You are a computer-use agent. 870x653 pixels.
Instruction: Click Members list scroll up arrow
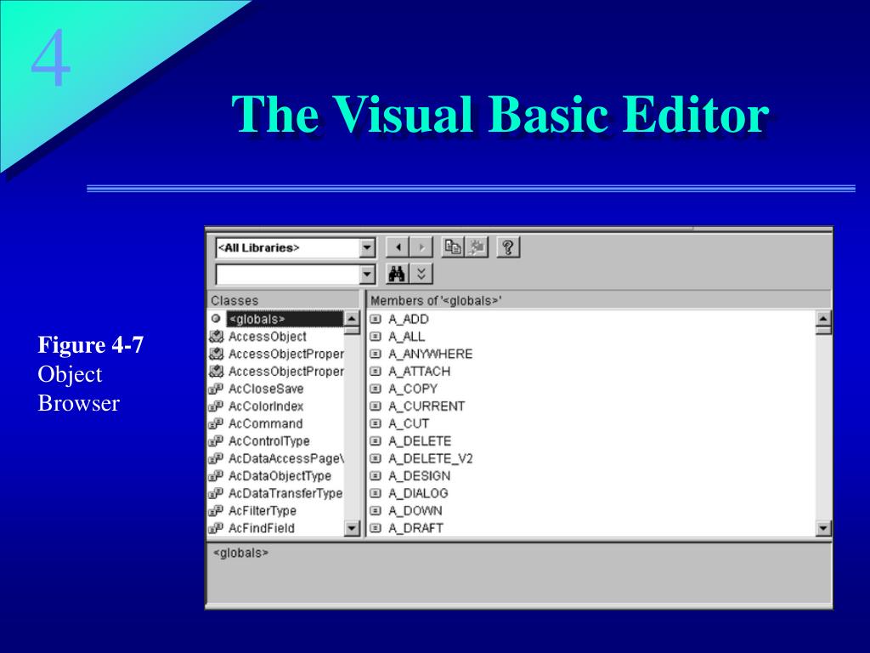tap(824, 319)
